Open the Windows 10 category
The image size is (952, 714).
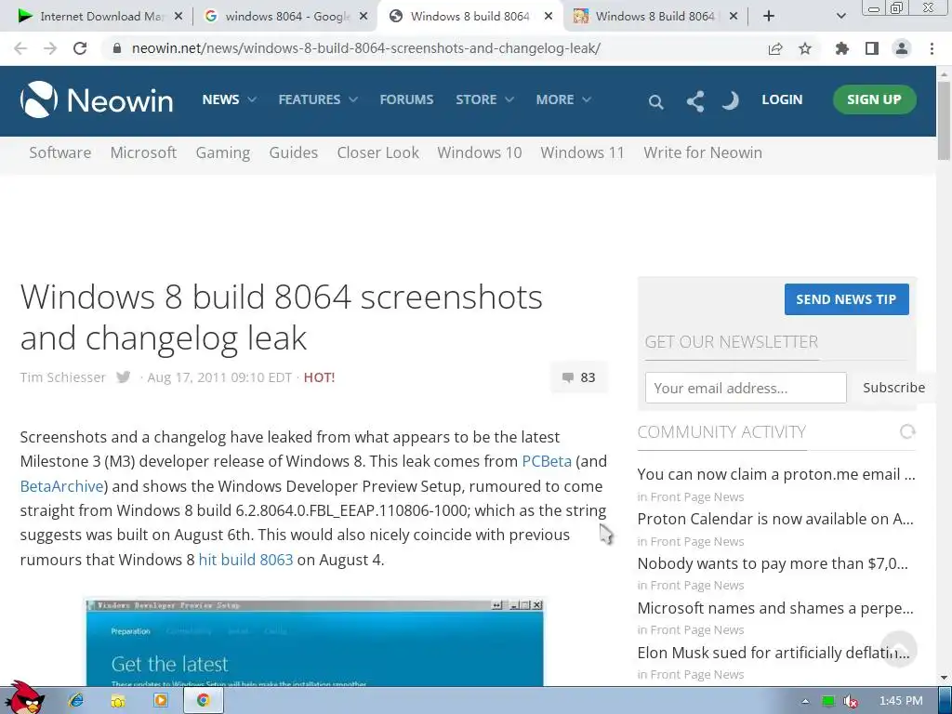point(480,152)
